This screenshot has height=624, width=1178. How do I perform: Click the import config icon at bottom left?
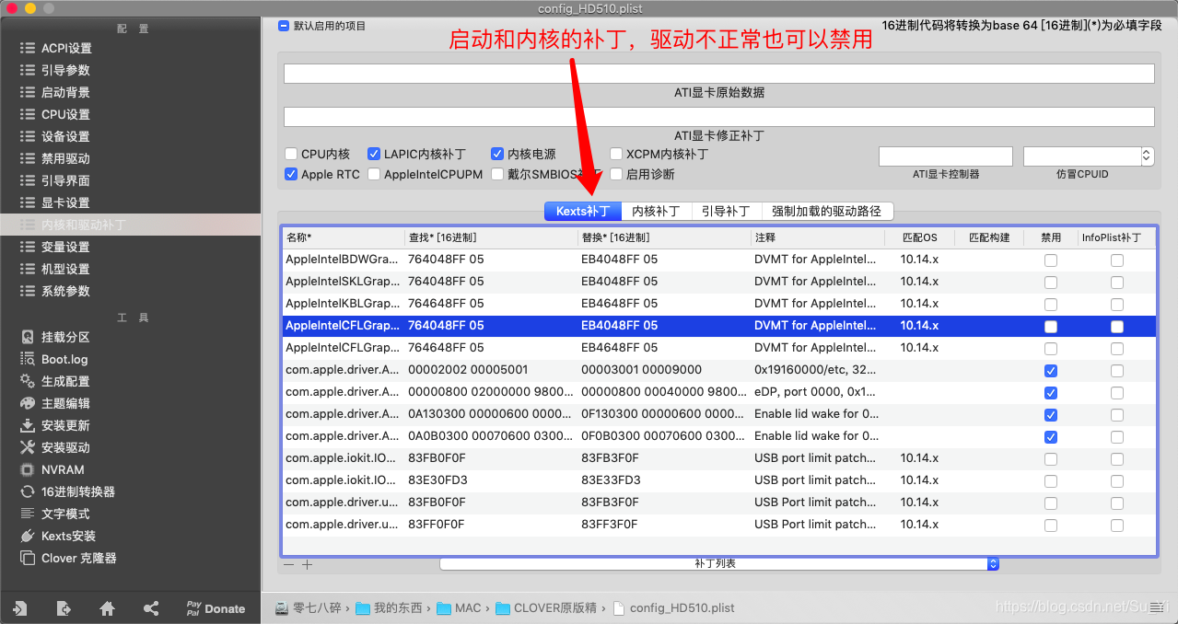(x=19, y=608)
